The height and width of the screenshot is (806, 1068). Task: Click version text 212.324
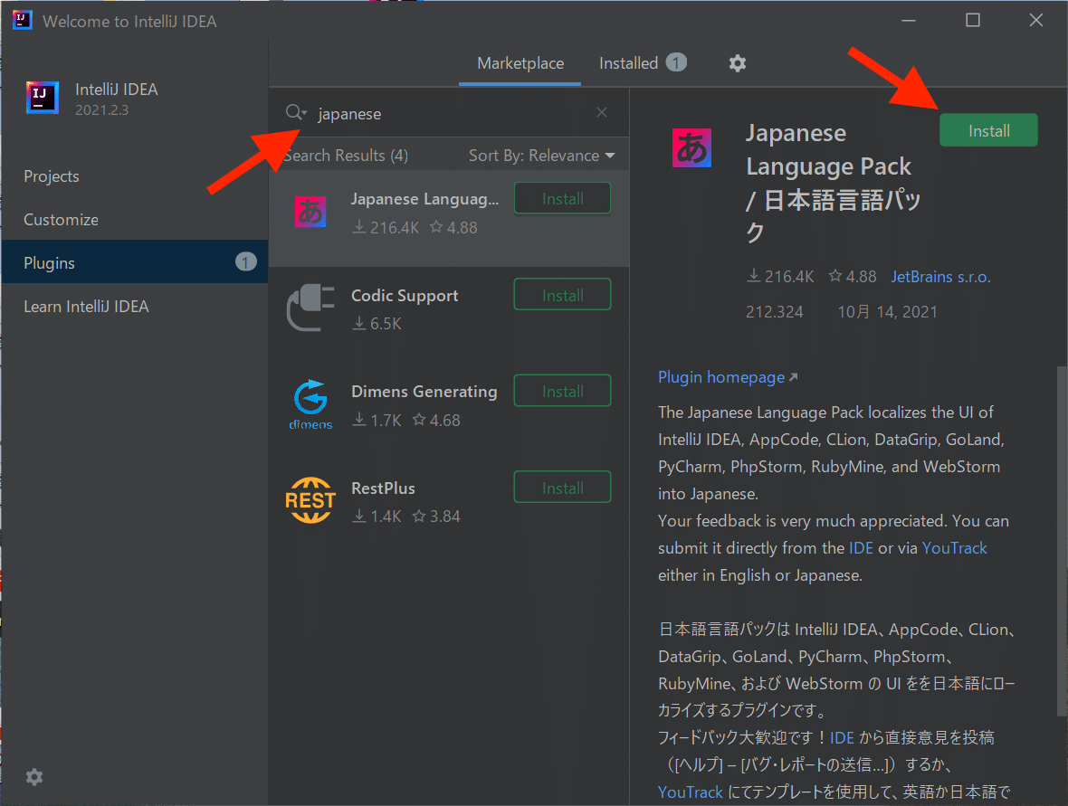775,312
